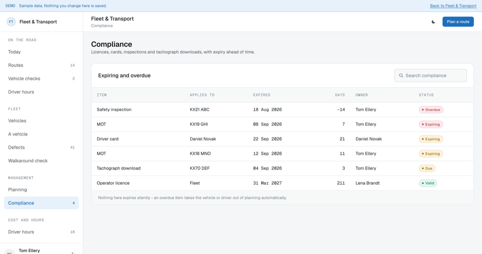Click expiry date 12 Sep 2026
Screen dimensions: 482x254
pyautogui.click(x=267, y=153)
